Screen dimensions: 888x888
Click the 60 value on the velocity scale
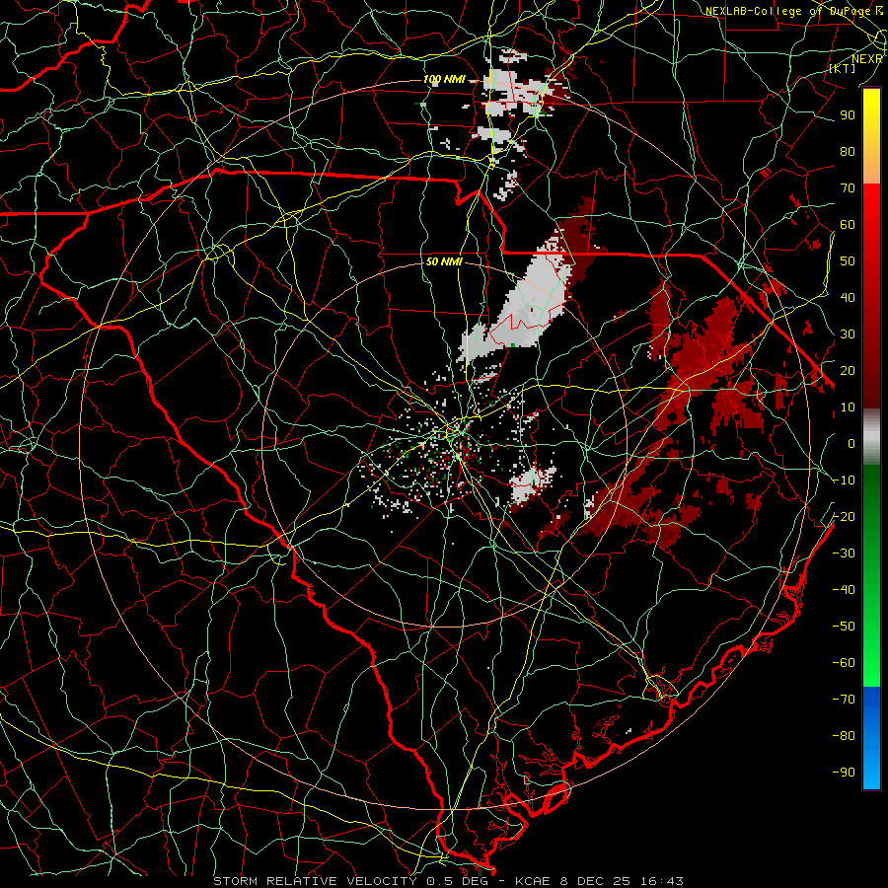pos(848,224)
